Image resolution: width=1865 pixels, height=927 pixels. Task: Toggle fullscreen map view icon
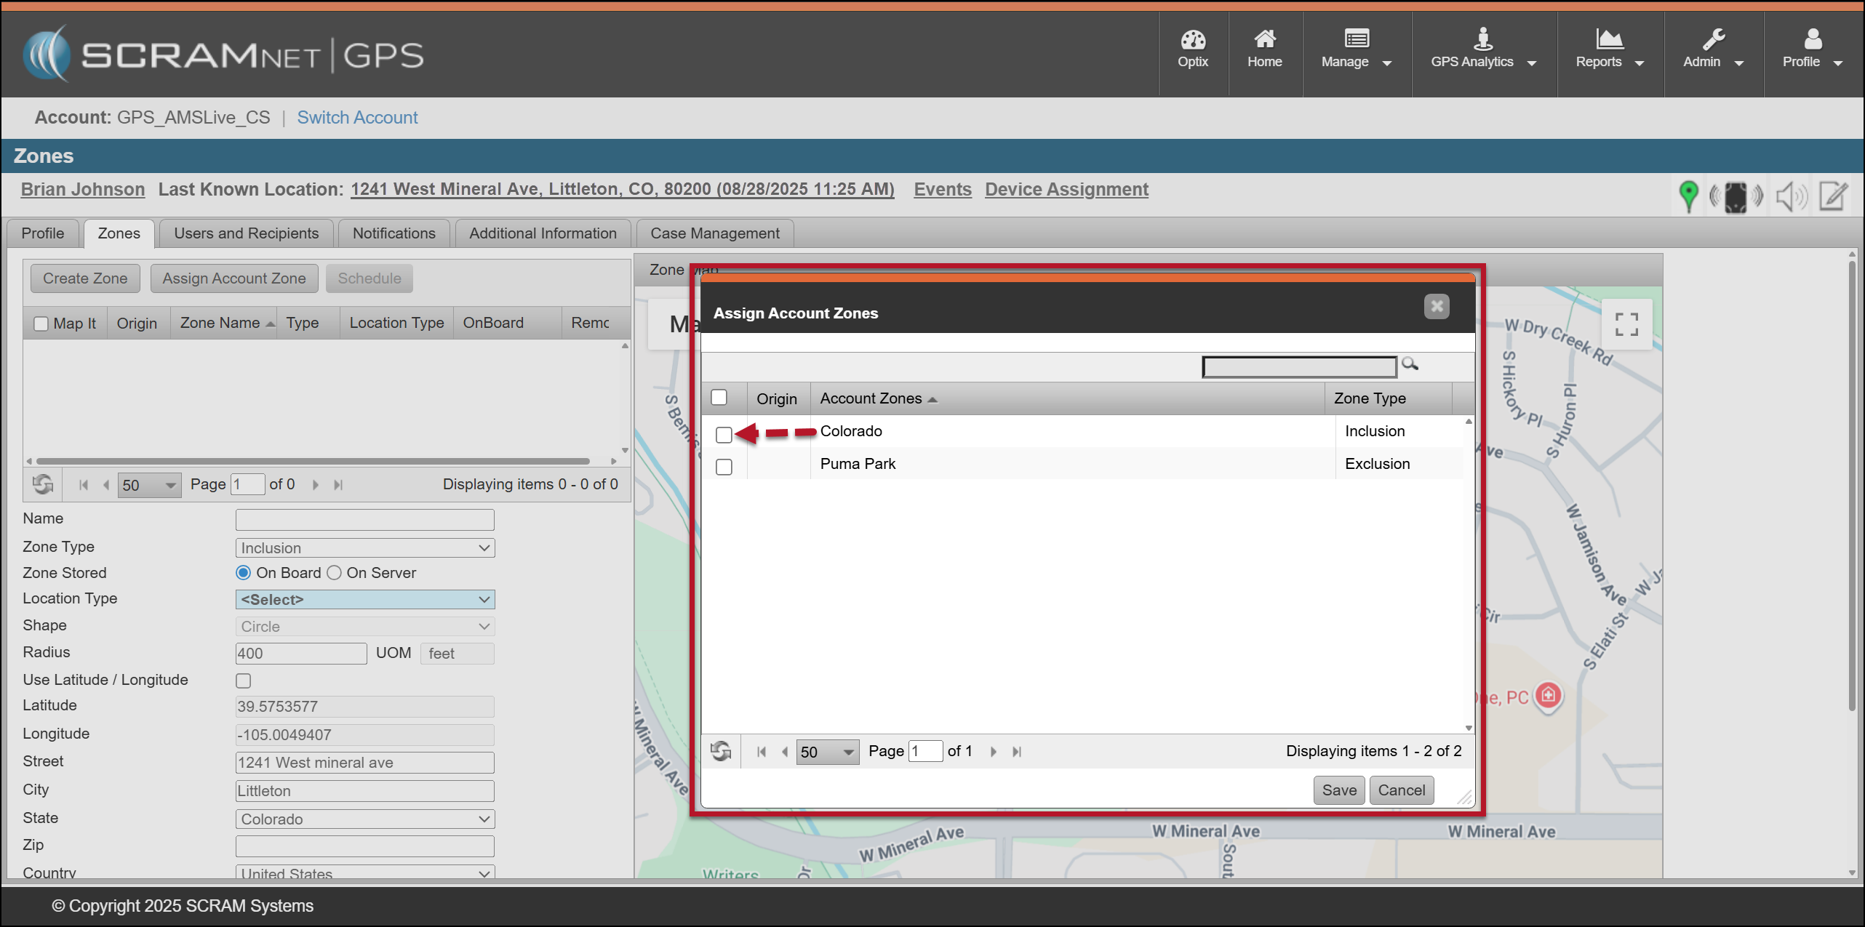pos(1626,324)
